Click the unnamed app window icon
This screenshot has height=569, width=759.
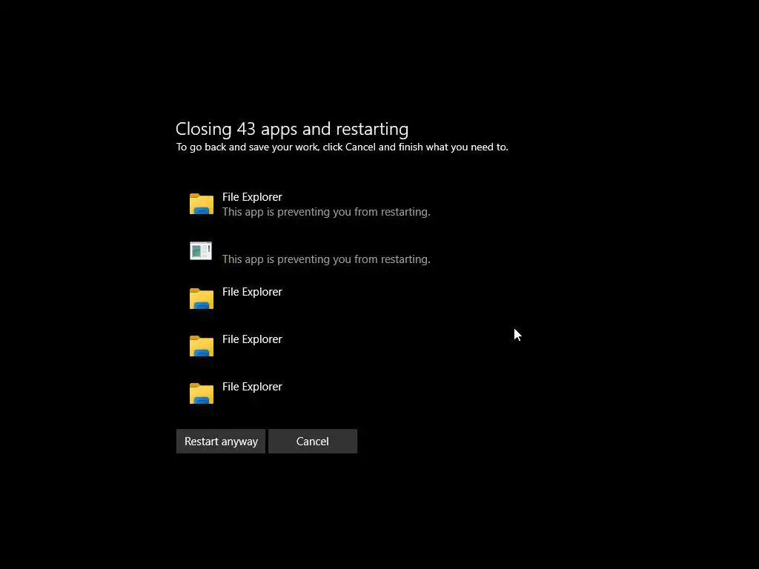[201, 250]
